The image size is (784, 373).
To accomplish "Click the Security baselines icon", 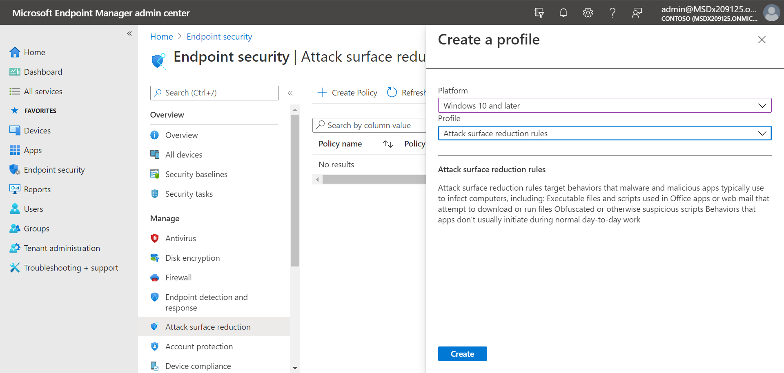I will 155,174.
